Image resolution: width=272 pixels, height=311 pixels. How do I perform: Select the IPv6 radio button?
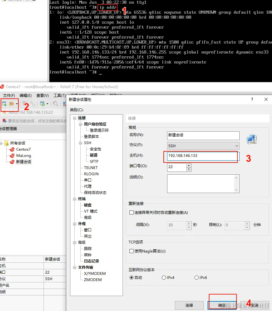tap(196, 277)
